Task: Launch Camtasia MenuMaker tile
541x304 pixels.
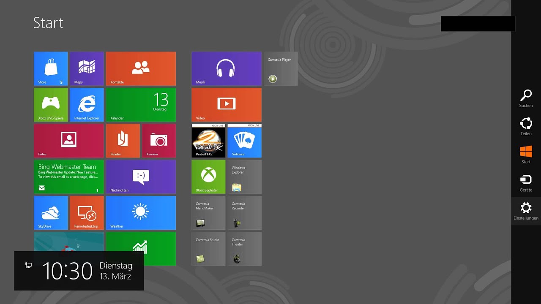Action: [209, 213]
